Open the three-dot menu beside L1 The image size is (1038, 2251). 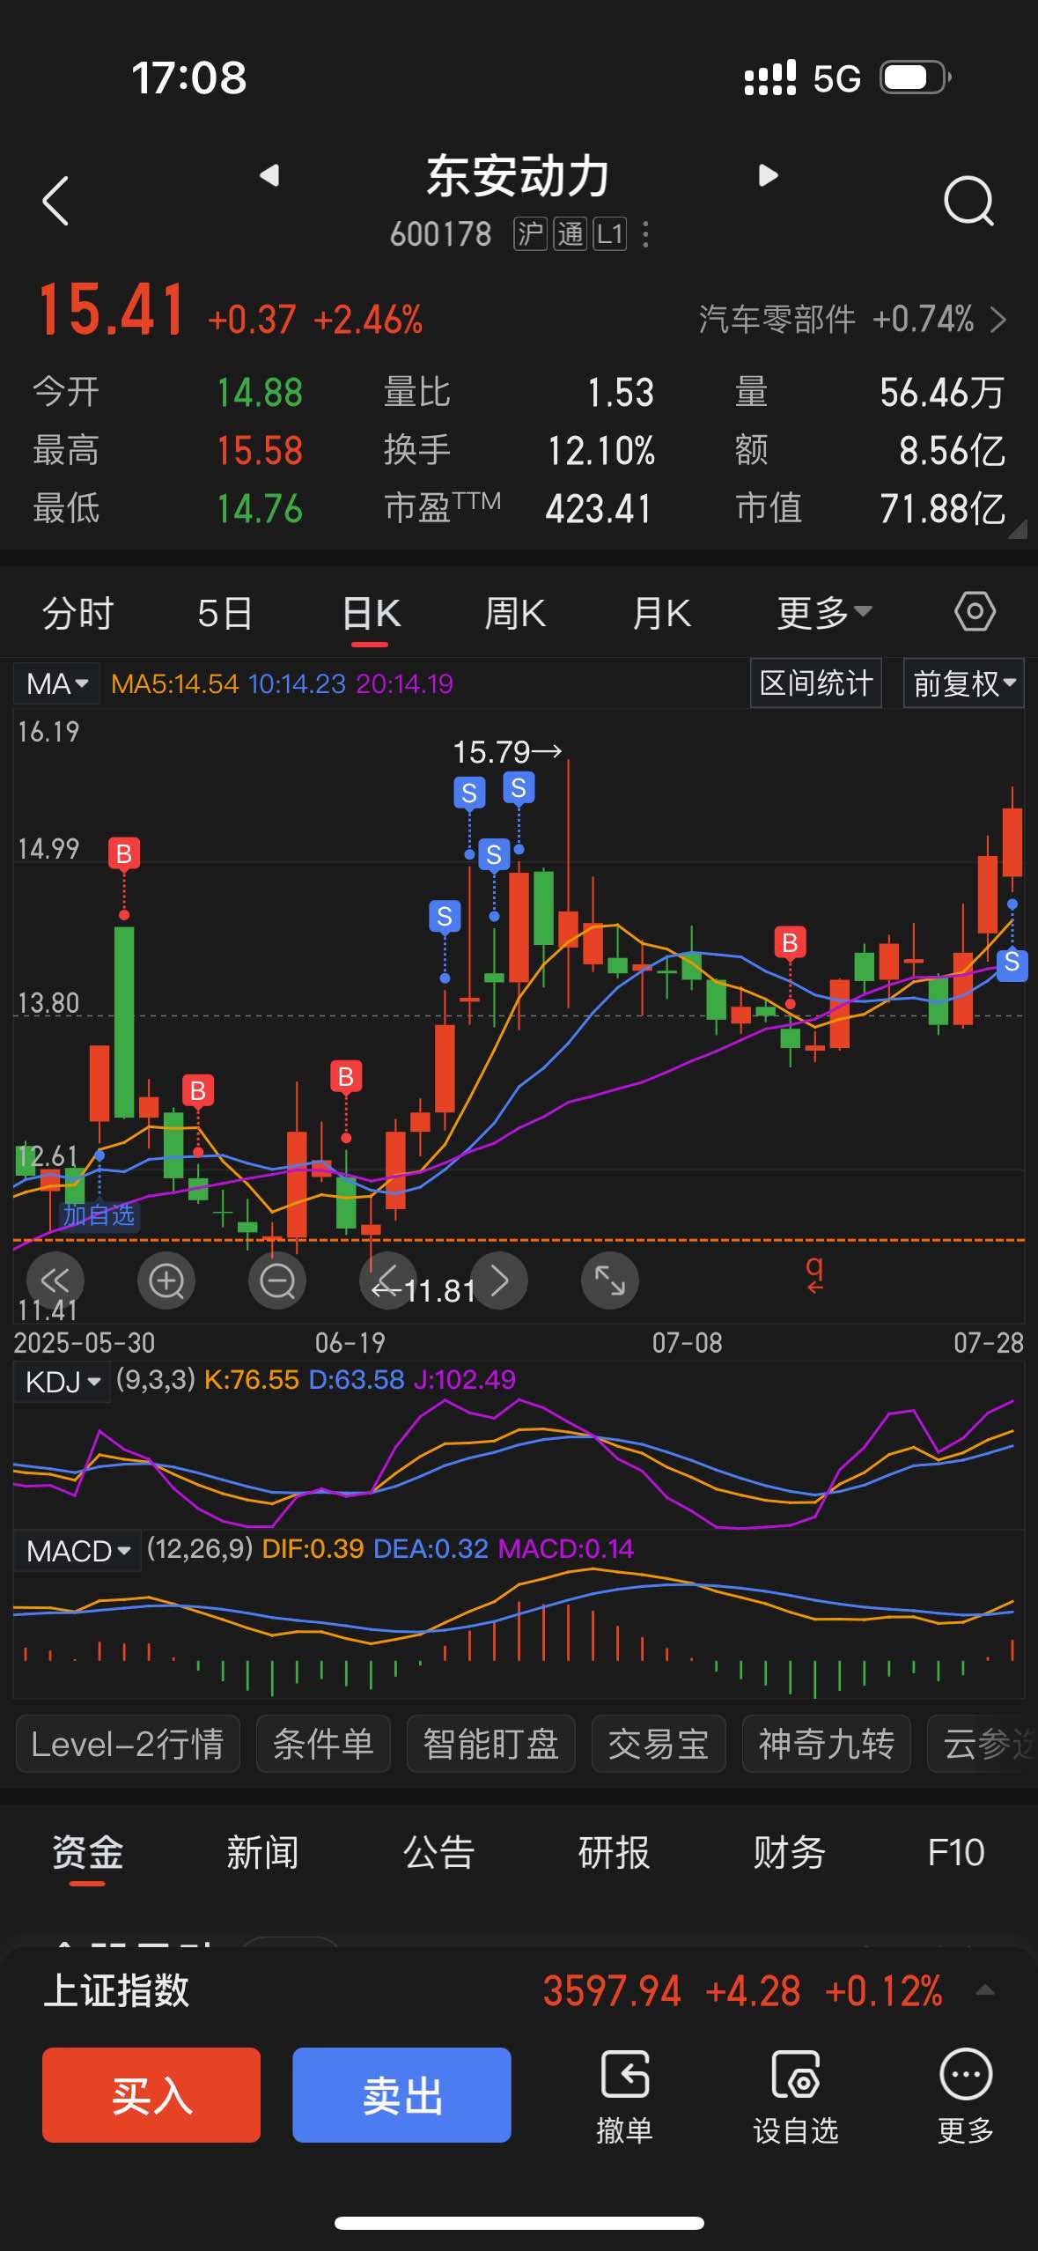pos(645,234)
